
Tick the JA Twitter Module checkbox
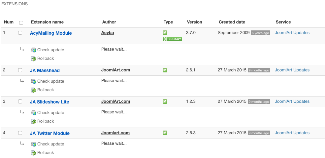[x=20, y=133]
